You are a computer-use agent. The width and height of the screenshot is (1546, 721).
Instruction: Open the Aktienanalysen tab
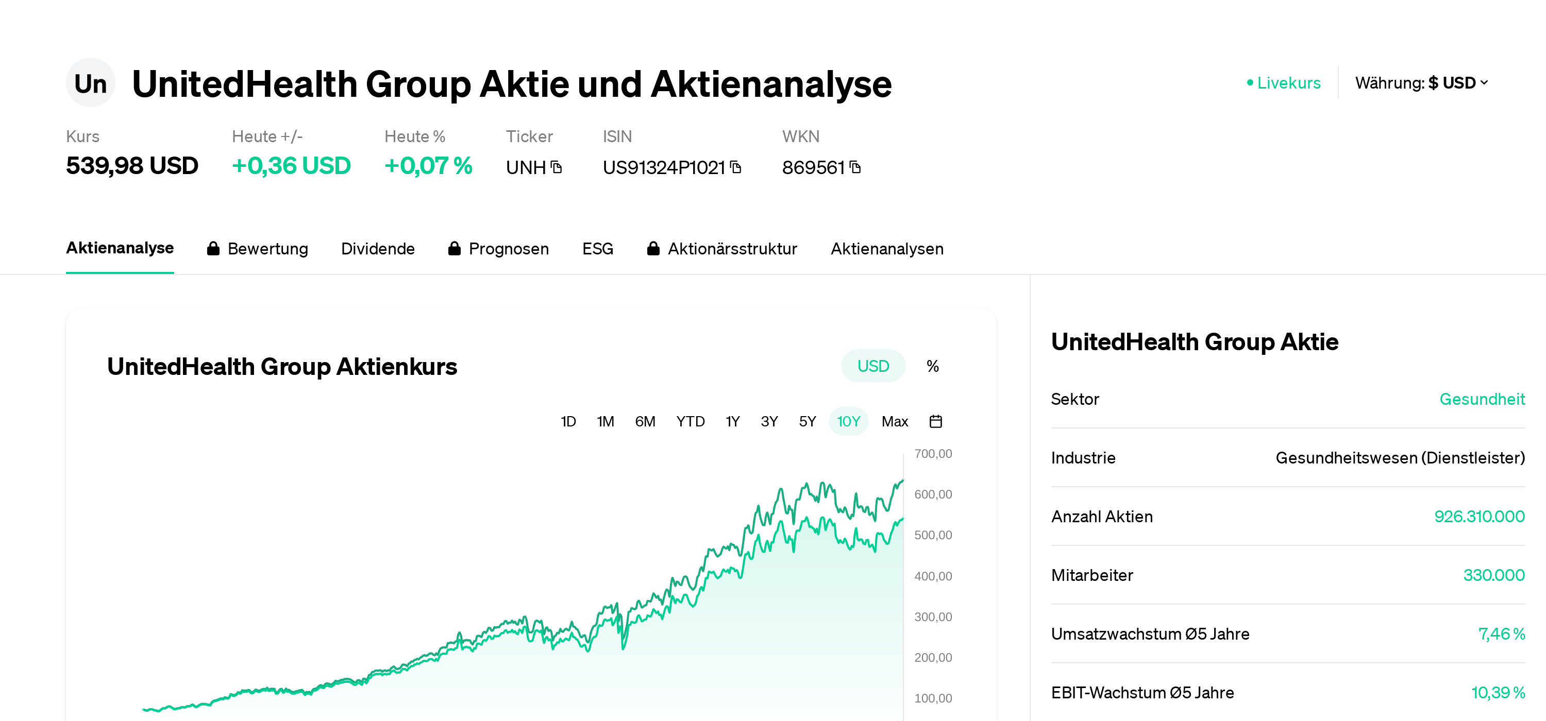pyautogui.click(x=886, y=248)
